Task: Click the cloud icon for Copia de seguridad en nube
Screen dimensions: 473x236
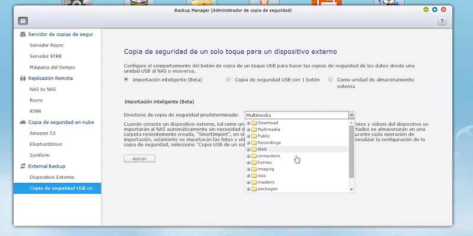Action: [22, 122]
